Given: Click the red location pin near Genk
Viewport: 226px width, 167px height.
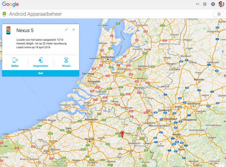Looking at the screenshot, I should tap(122, 134).
